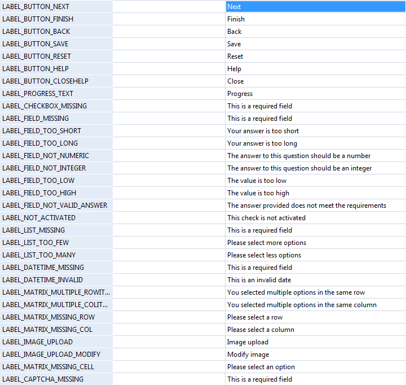Select the LABEL_BUTTON_HELP key cell
Screen dimensions: 406x385
click(56, 69)
